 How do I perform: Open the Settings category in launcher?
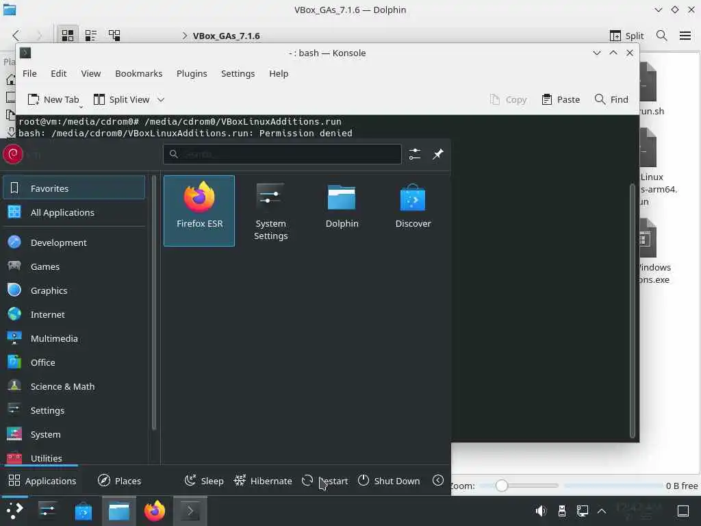pyautogui.click(x=74, y=410)
